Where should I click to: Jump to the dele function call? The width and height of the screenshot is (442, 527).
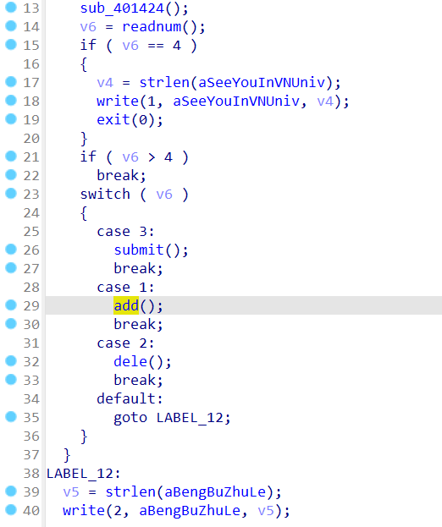pyautogui.click(x=130, y=361)
